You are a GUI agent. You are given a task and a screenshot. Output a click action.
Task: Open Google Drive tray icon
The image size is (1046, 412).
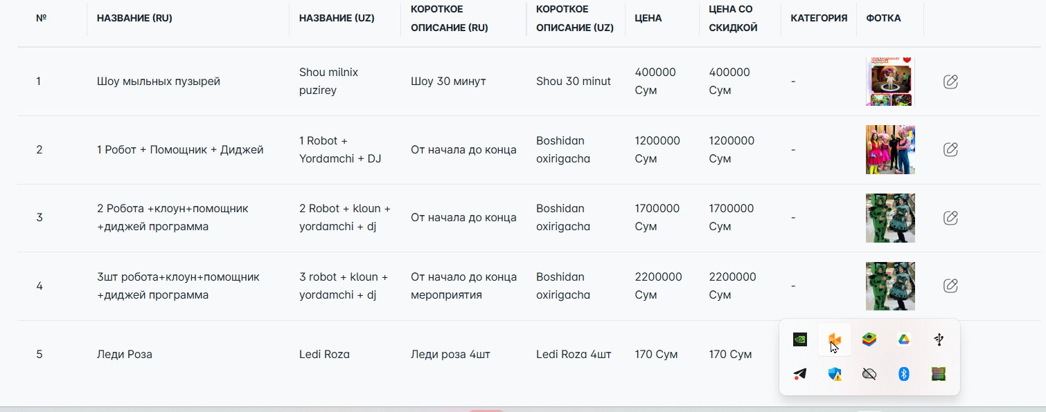pos(904,339)
